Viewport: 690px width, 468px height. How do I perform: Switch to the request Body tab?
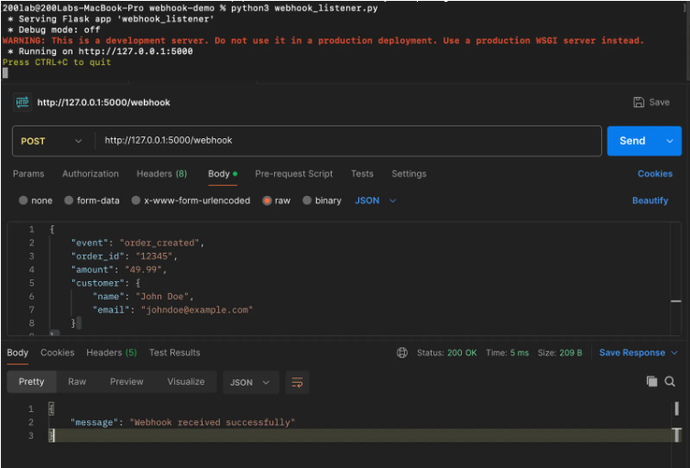coord(223,174)
